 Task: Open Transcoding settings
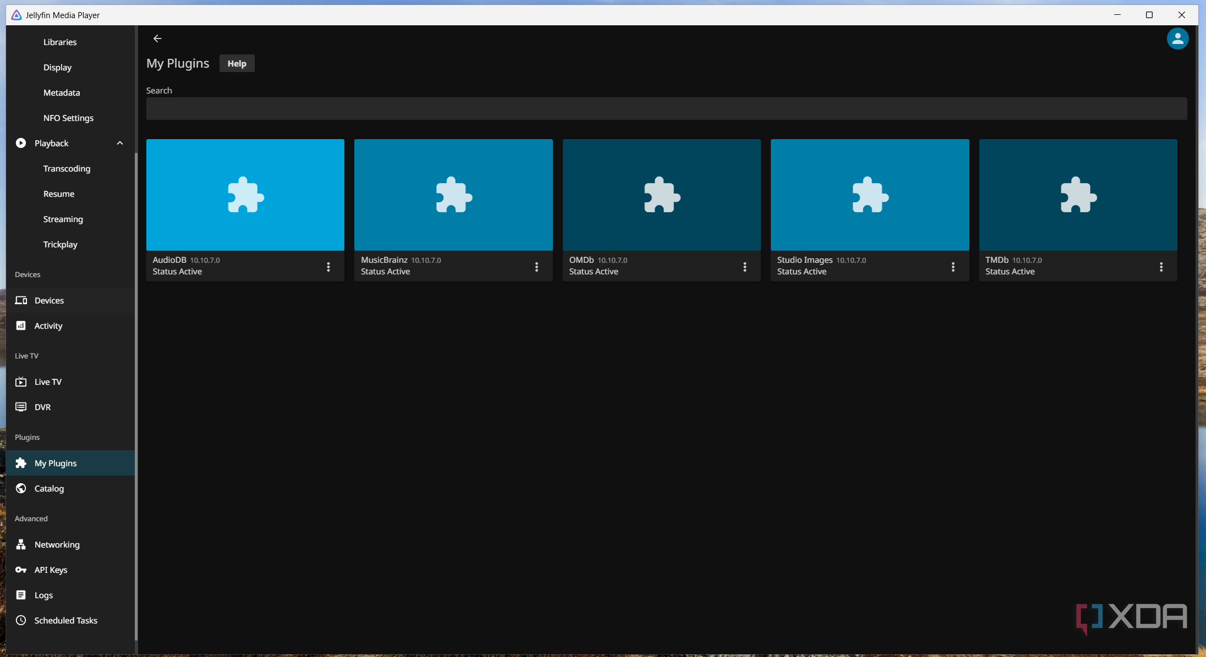[x=67, y=168]
